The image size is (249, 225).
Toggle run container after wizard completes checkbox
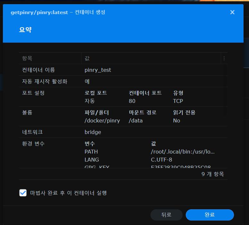pyautogui.click(x=23, y=193)
